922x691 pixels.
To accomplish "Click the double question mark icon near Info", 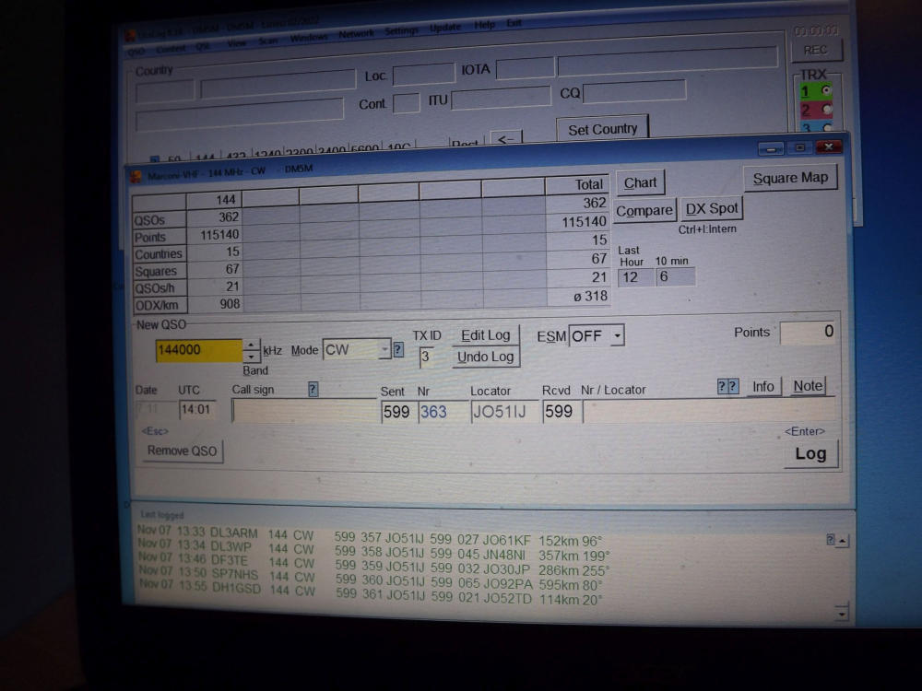I will (x=728, y=387).
